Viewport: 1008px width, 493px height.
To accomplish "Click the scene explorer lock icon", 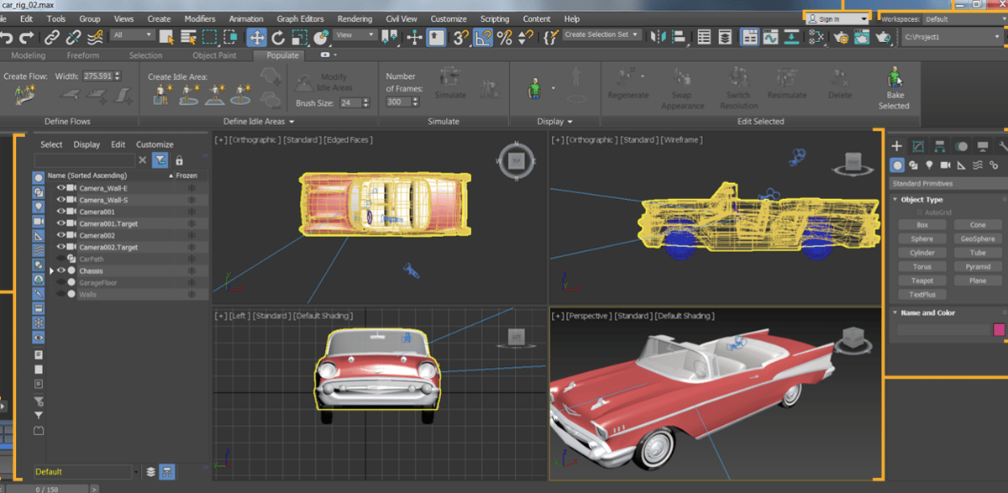I will pos(179,160).
